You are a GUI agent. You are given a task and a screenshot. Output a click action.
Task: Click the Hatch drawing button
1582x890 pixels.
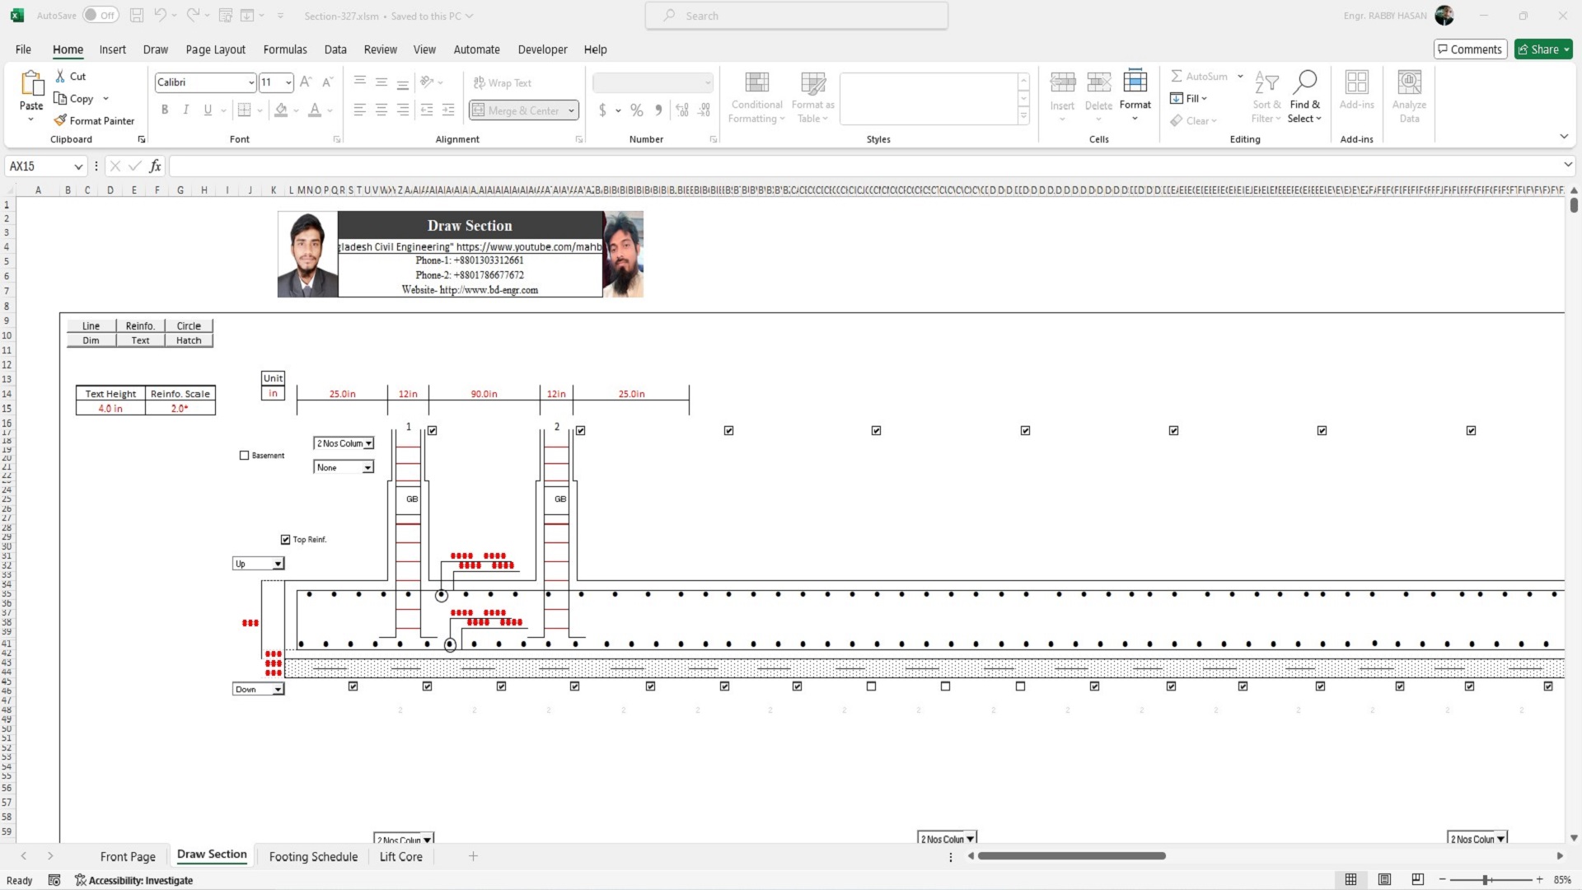click(x=189, y=340)
